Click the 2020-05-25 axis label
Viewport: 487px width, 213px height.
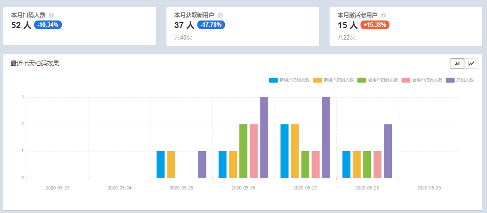[181, 188]
